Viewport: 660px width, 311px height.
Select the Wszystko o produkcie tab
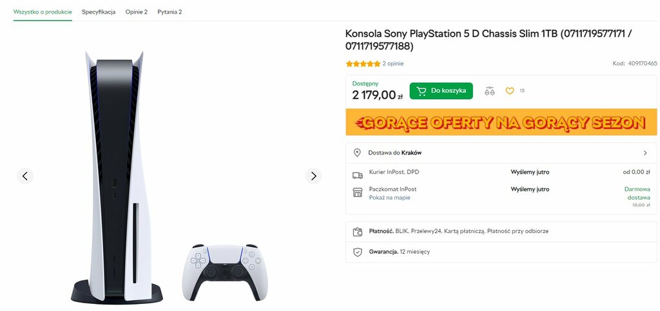click(x=43, y=12)
